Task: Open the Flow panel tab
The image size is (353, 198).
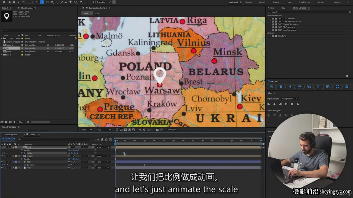Action: pos(284,8)
